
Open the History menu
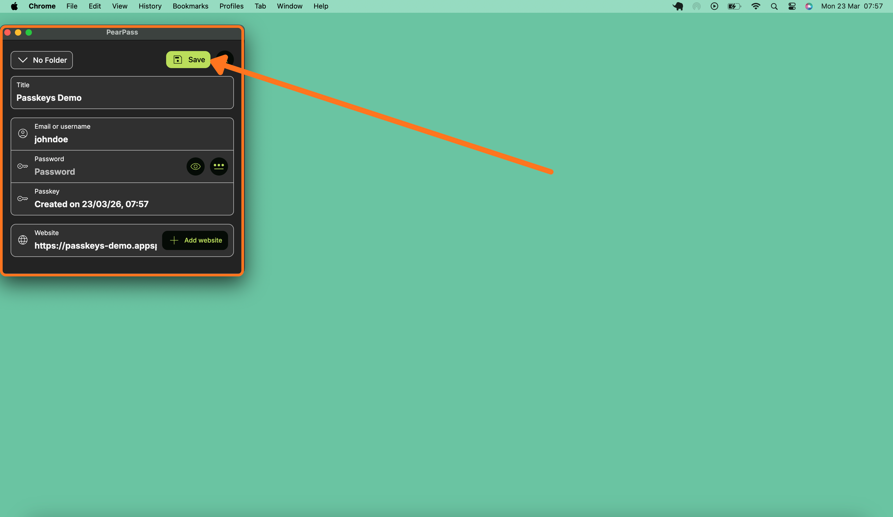pyautogui.click(x=150, y=6)
